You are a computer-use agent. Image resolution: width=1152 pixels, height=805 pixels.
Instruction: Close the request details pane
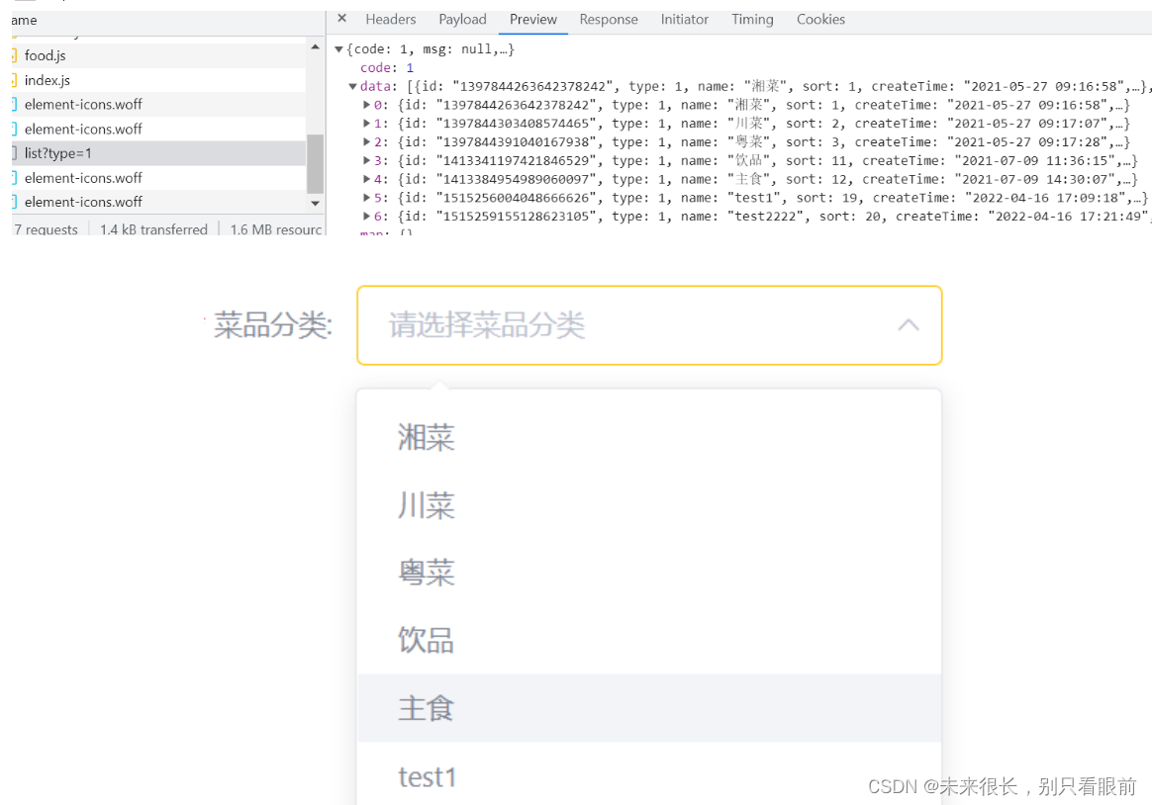coord(341,19)
